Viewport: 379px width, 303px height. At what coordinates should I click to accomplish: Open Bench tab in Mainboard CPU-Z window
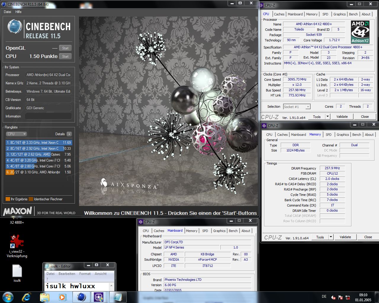(x=233, y=231)
